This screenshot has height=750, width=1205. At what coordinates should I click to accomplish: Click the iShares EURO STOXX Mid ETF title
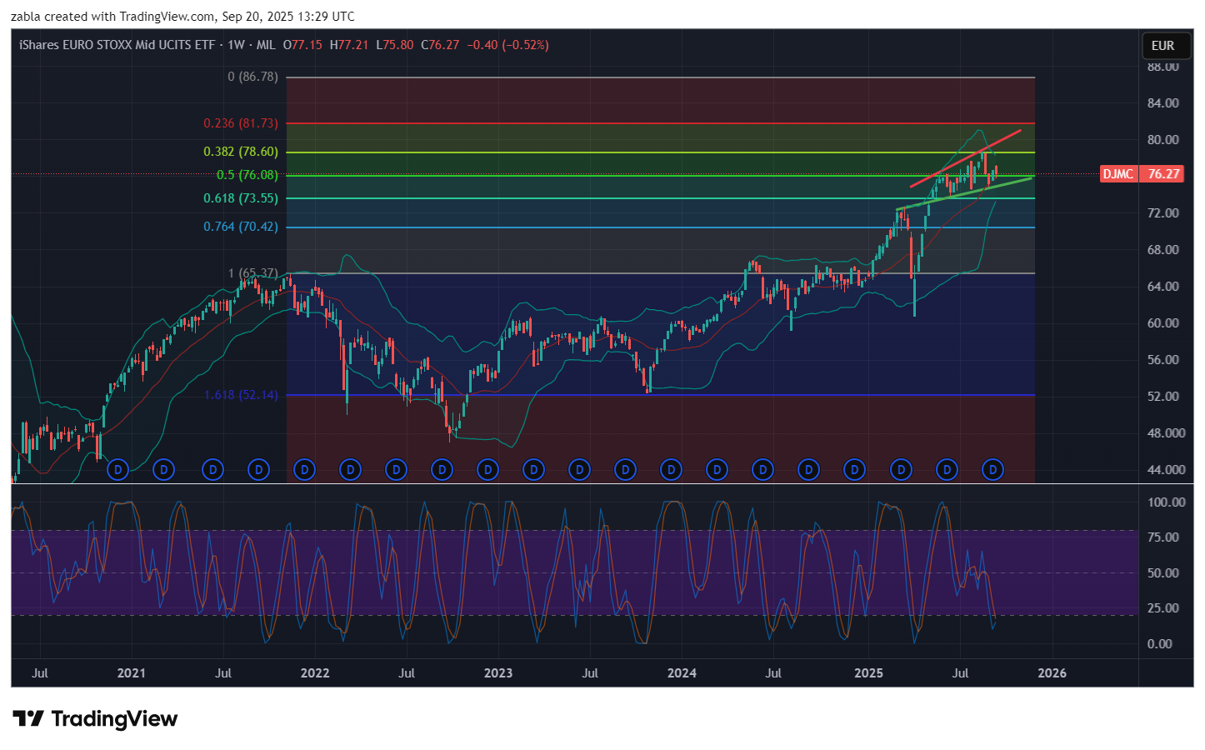pyautogui.click(x=117, y=45)
